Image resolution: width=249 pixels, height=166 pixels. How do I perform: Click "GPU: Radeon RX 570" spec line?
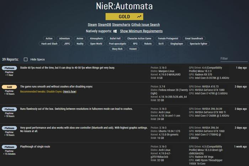200,74
